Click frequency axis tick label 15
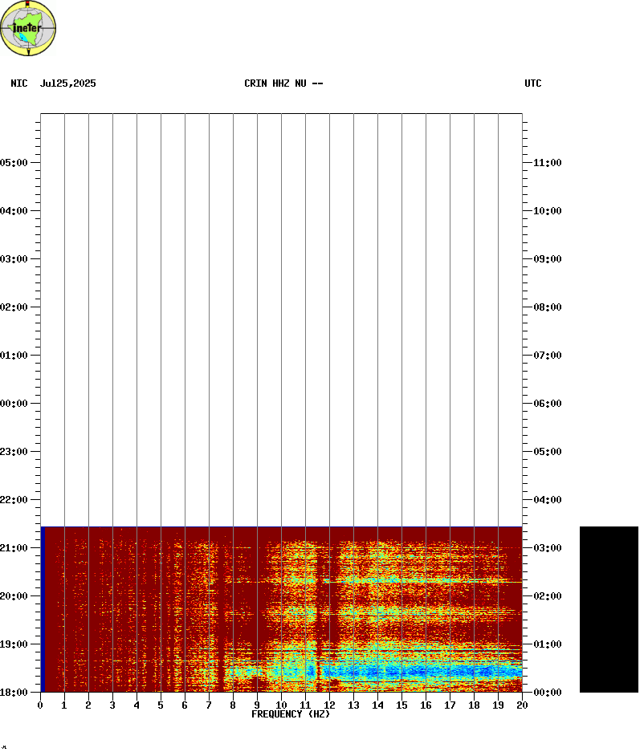Image resolution: width=644 pixels, height=756 pixels. tap(401, 705)
